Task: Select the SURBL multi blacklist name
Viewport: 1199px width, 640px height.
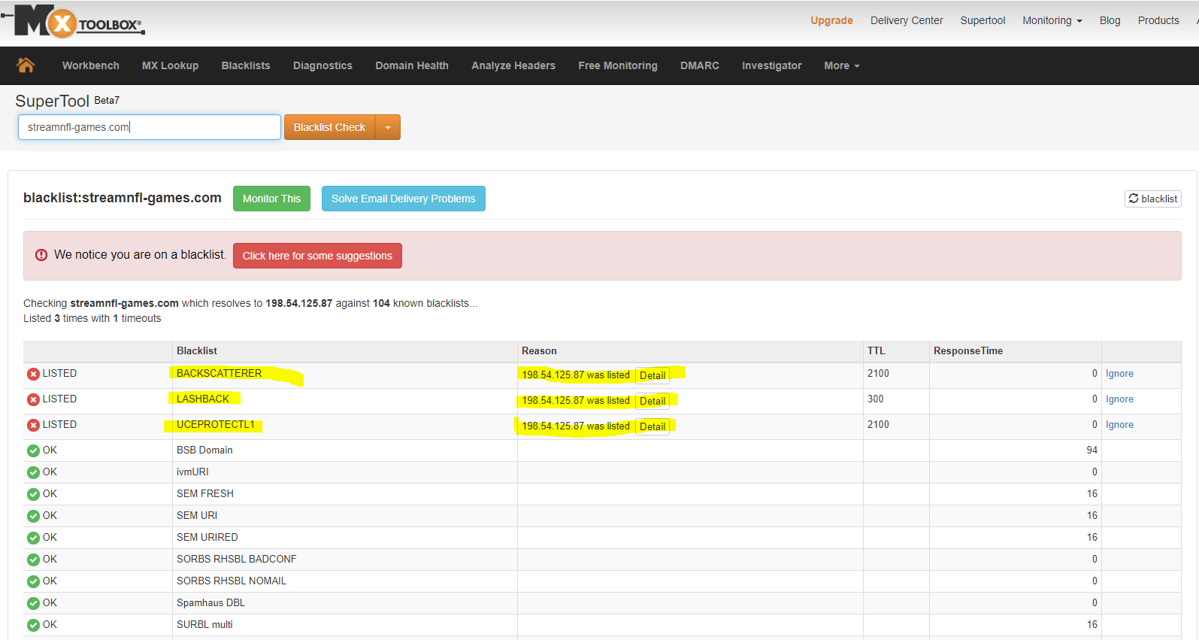Action: click(x=204, y=624)
